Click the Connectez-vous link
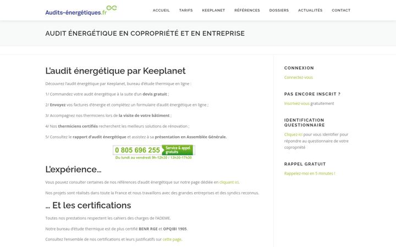The image size is (396, 247). pos(298,77)
